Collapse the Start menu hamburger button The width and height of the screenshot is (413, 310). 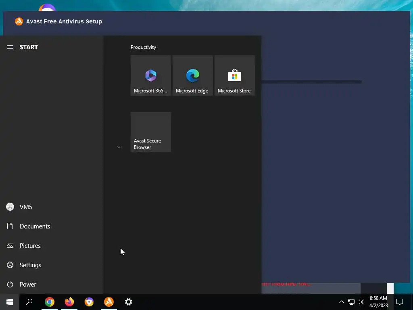pyautogui.click(x=10, y=47)
